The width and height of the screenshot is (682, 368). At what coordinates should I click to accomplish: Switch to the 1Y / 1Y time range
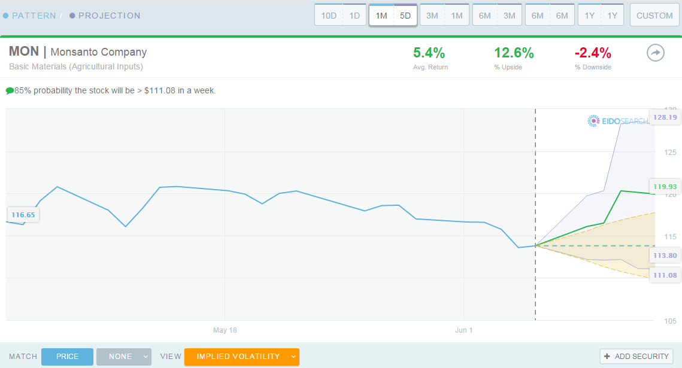601,15
